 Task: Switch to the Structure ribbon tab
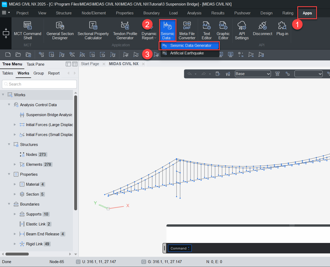(64, 13)
